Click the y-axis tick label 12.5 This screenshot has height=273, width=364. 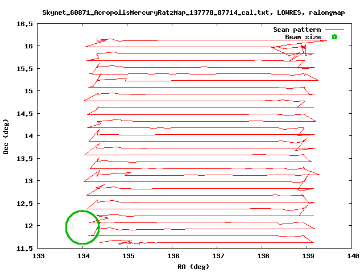pyautogui.click(x=24, y=204)
